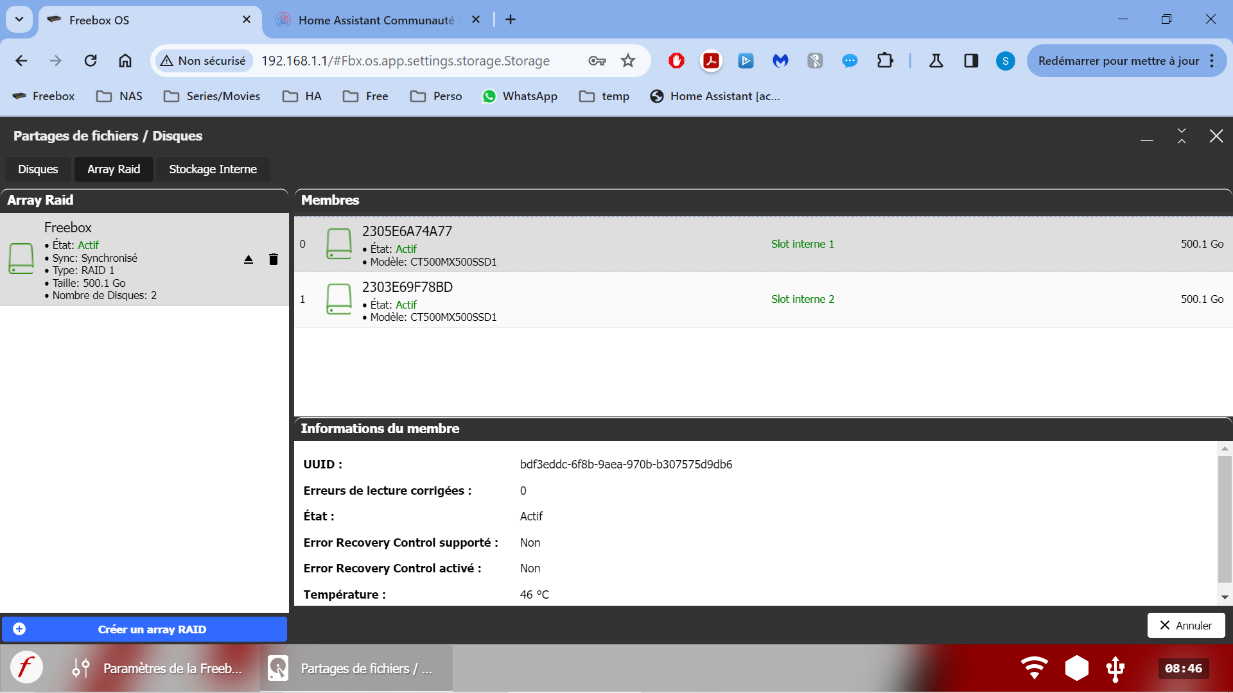Image resolution: width=1233 pixels, height=693 pixels.
Task: Delete the Freebox RAID array
Action: (274, 259)
